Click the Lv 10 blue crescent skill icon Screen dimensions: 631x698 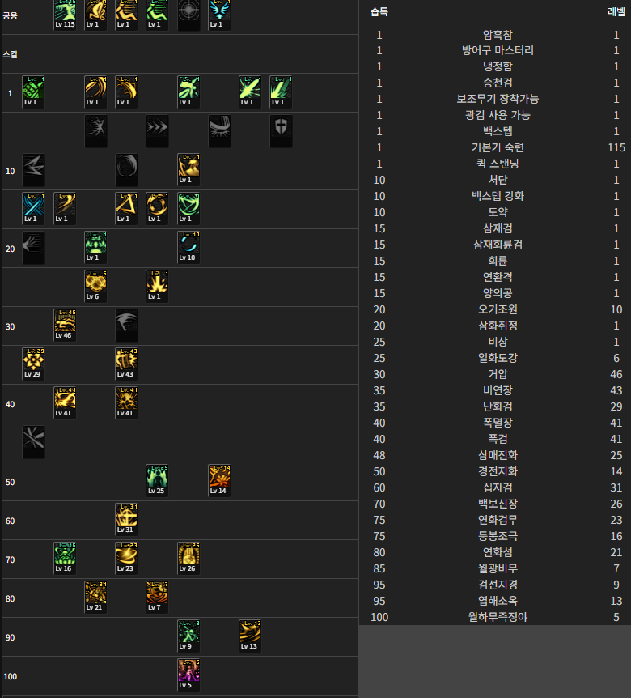pos(188,248)
